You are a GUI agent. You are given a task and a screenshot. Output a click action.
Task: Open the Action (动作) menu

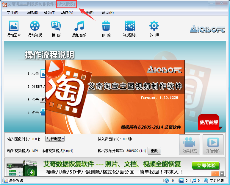coord(67,13)
